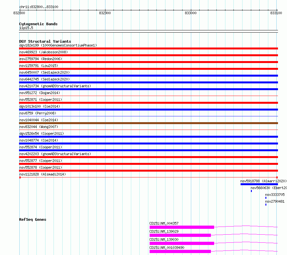
Task: Click the nsv1159791 (Lou2015) variant label
Action: (x=39, y=66)
